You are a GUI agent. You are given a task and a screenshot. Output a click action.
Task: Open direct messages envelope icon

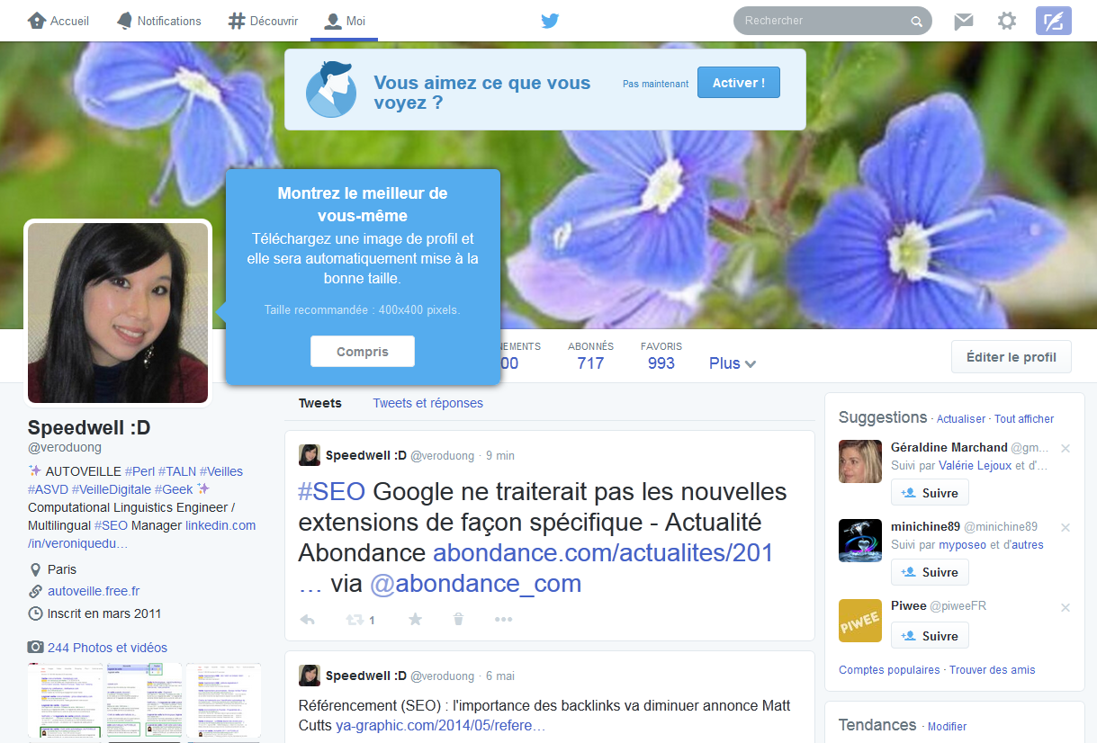click(x=964, y=21)
